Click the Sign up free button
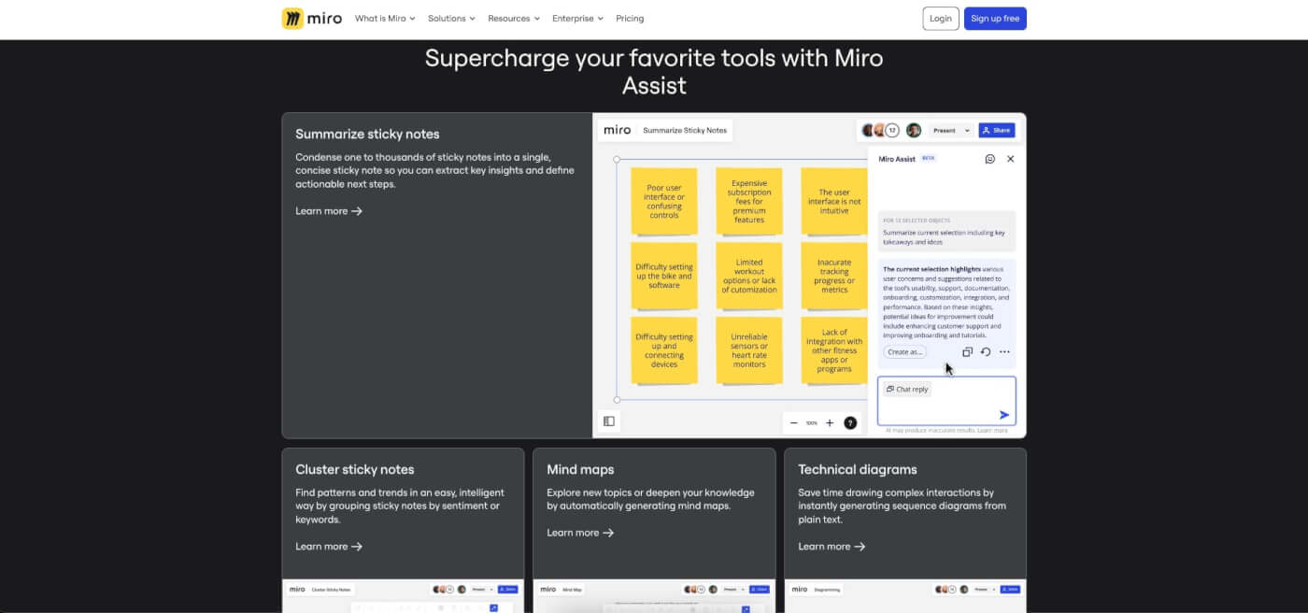Screen dimensions: 1308x613 (x=995, y=19)
